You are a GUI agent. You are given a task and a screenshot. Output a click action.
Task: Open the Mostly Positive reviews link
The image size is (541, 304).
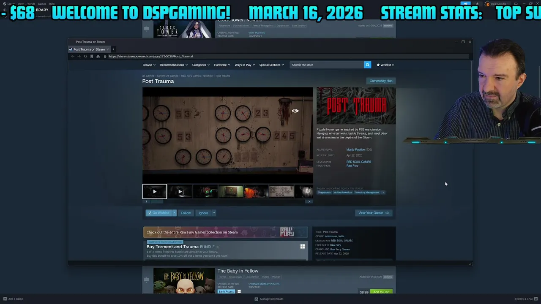pos(355,149)
